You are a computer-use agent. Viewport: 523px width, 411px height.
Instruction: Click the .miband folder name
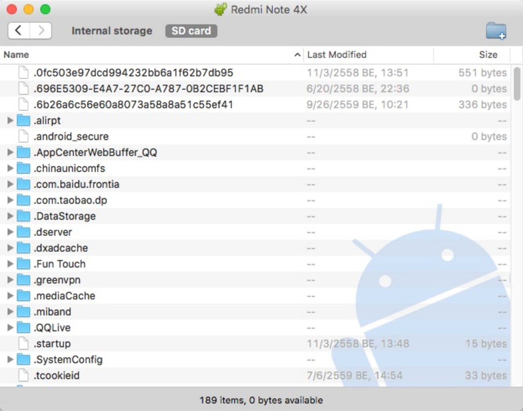pyautogui.click(x=52, y=312)
